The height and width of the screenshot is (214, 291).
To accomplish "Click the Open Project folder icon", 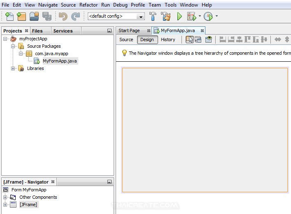I will [34, 16].
